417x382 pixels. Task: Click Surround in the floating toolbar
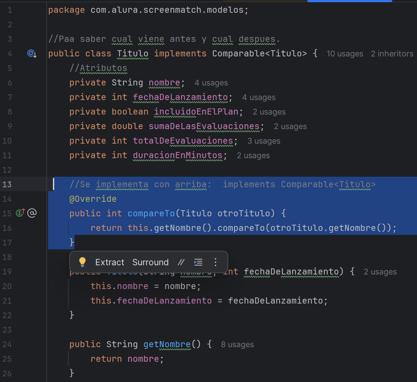(150, 262)
